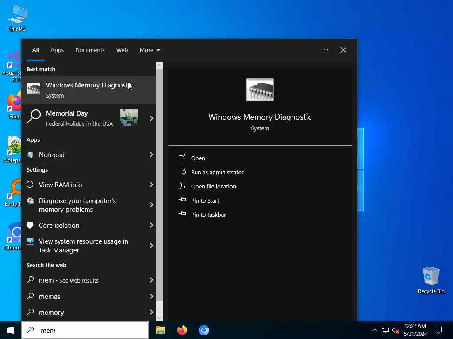This screenshot has height=339, width=453.
Task: Click Open in the preview pane
Action: click(198, 158)
